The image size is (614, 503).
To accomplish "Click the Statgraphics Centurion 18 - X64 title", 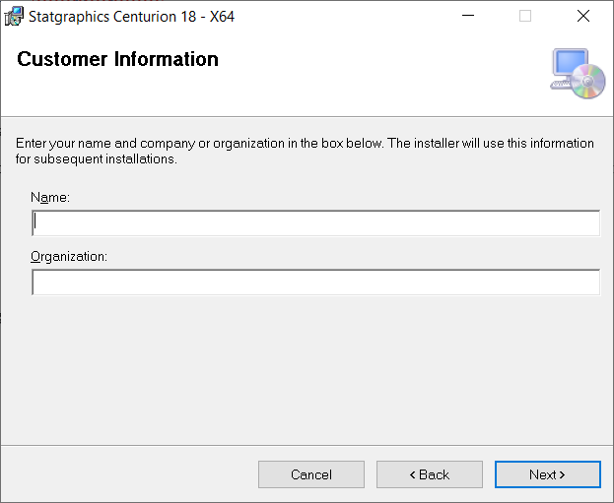I will point(132,17).
